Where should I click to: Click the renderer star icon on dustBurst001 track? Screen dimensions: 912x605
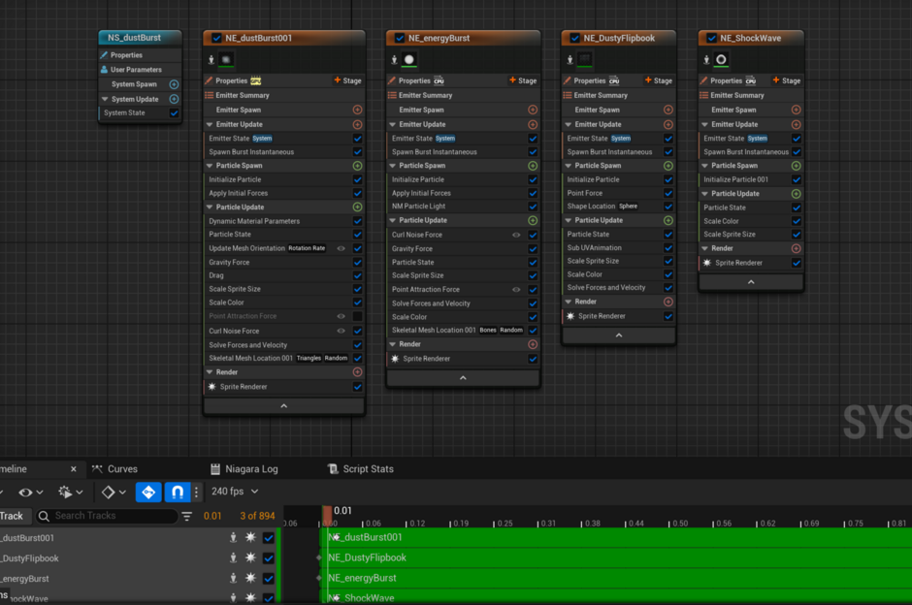tap(250, 537)
